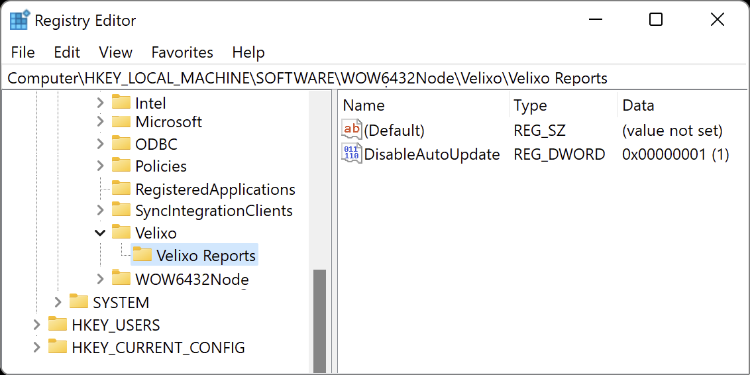Expand the Microsoft key
The image size is (750, 375).
pos(100,122)
